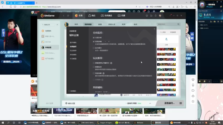The width and height of the screenshot is (223, 125).
Task: Click the settings dialog vertical scrollbar
Action: pyautogui.click(x=156, y=47)
